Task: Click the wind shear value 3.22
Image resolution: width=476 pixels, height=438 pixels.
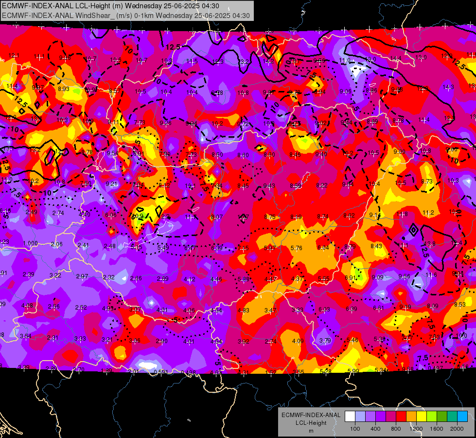Action: pos(55,275)
